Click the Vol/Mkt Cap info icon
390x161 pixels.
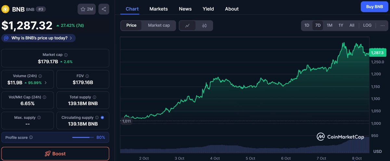click(45, 97)
